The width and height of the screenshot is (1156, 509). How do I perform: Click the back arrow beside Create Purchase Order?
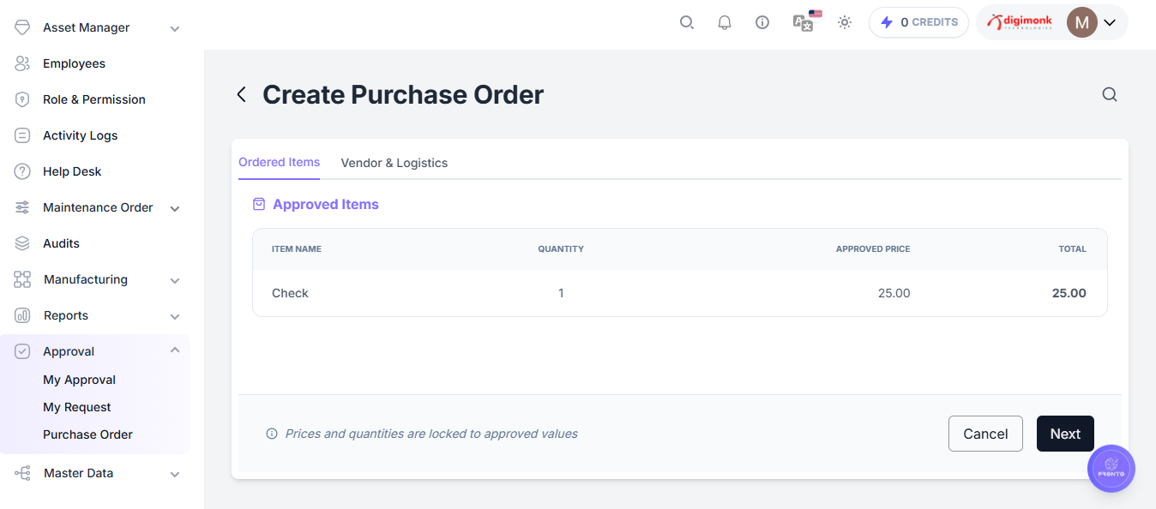[242, 94]
